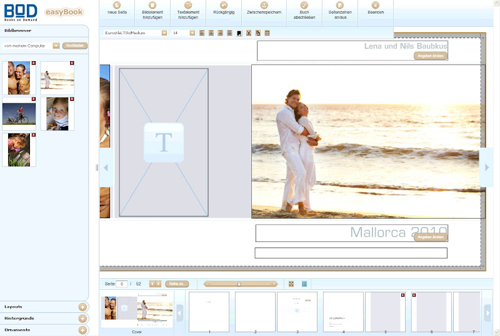Click 'Angaben ändern' beside author name
Image resolution: width=500 pixels, height=336 pixels.
tap(431, 56)
